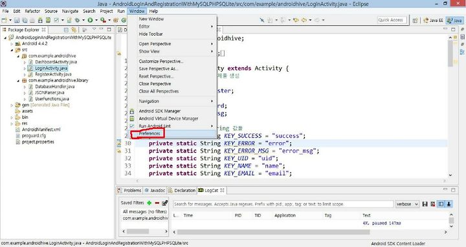Add a new LogCat filter with green plus
Screen dimensions: 466x247
tap(150, 203)
